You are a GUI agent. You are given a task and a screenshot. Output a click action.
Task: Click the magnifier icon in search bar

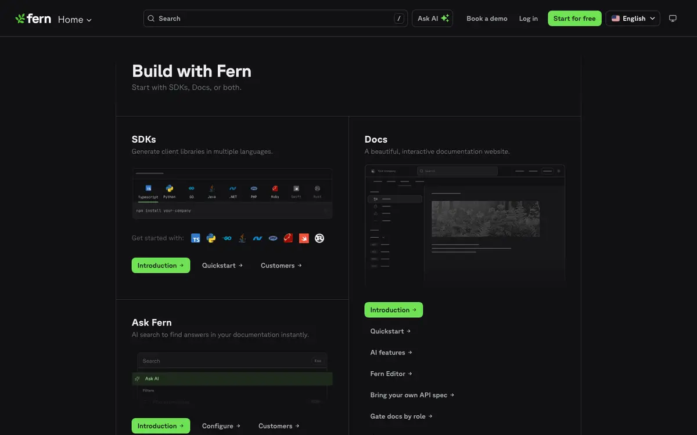[152, 19]
